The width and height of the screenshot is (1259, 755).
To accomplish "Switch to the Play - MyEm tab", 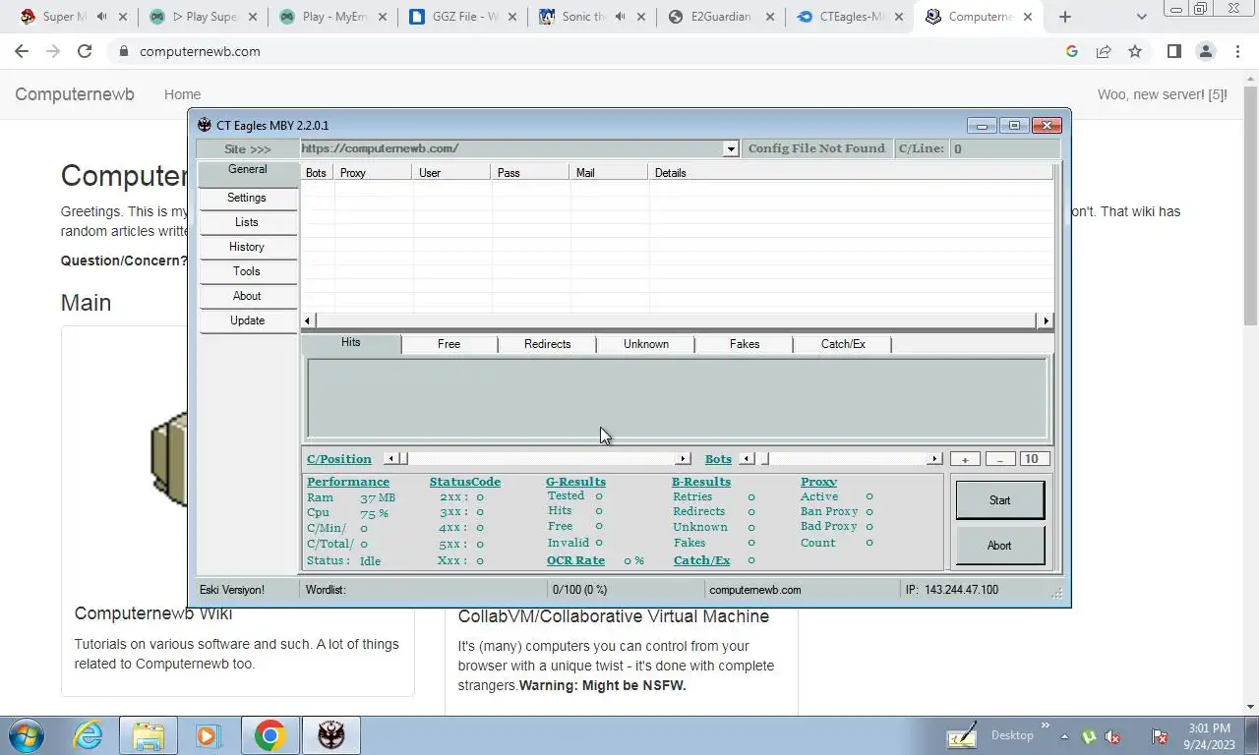I will coord(335,17).
